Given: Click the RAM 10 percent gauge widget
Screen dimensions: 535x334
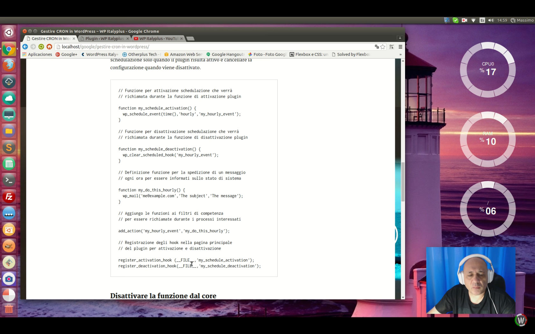Looking at the screenshot, I should point(488,139).
